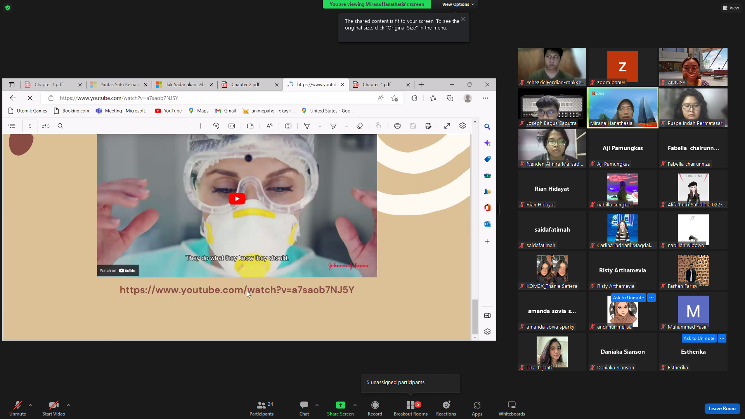The height and width of the screenshot is (419, 745).
Task: Zoom in on the PDF with plus
Action: (x=201, y=126)
